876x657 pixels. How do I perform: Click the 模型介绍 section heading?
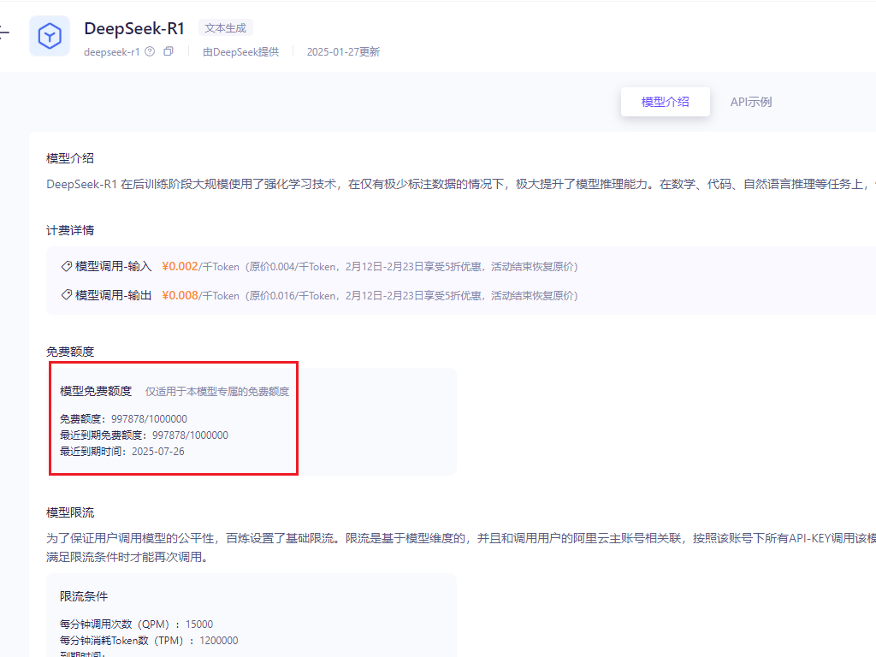point(70,158)
